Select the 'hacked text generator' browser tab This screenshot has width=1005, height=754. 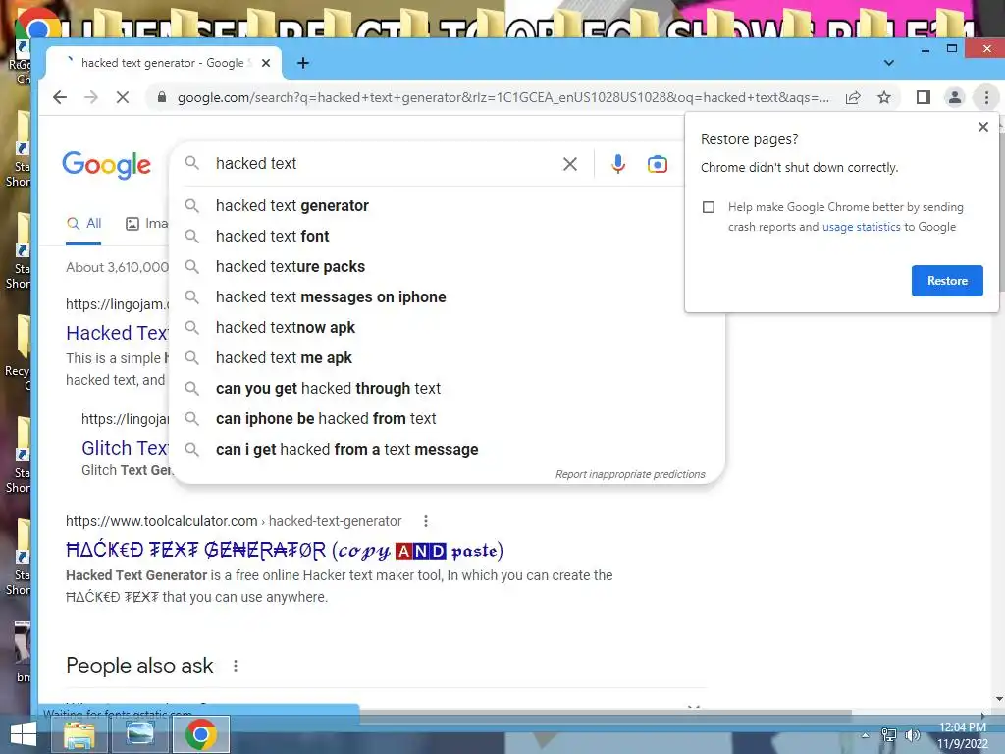[x=163, y=63]
